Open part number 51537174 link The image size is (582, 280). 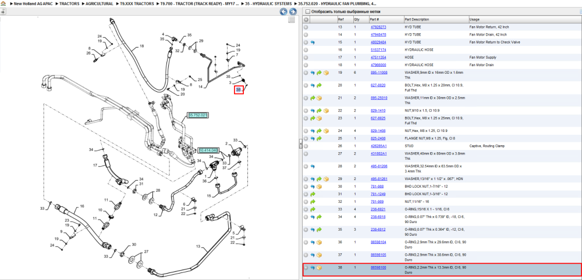click(x=378, y=49)
